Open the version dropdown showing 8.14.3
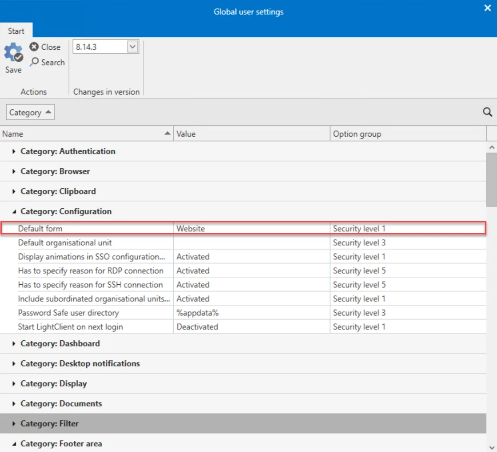This screenshot has width=497, height=452. coord(132,47)
